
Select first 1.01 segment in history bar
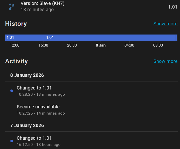[x=25, y=38]
